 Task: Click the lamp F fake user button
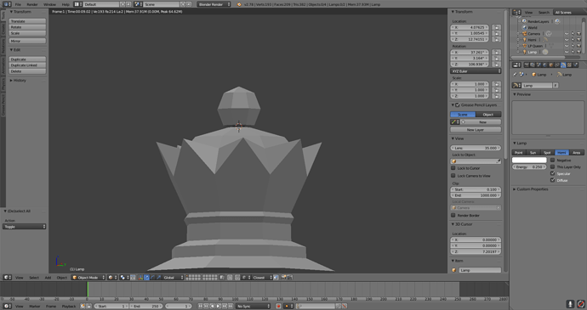[x=556, y=85]
